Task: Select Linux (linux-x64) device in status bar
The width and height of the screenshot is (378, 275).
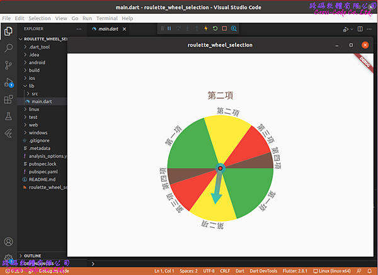Action: [x=332, y=271]
